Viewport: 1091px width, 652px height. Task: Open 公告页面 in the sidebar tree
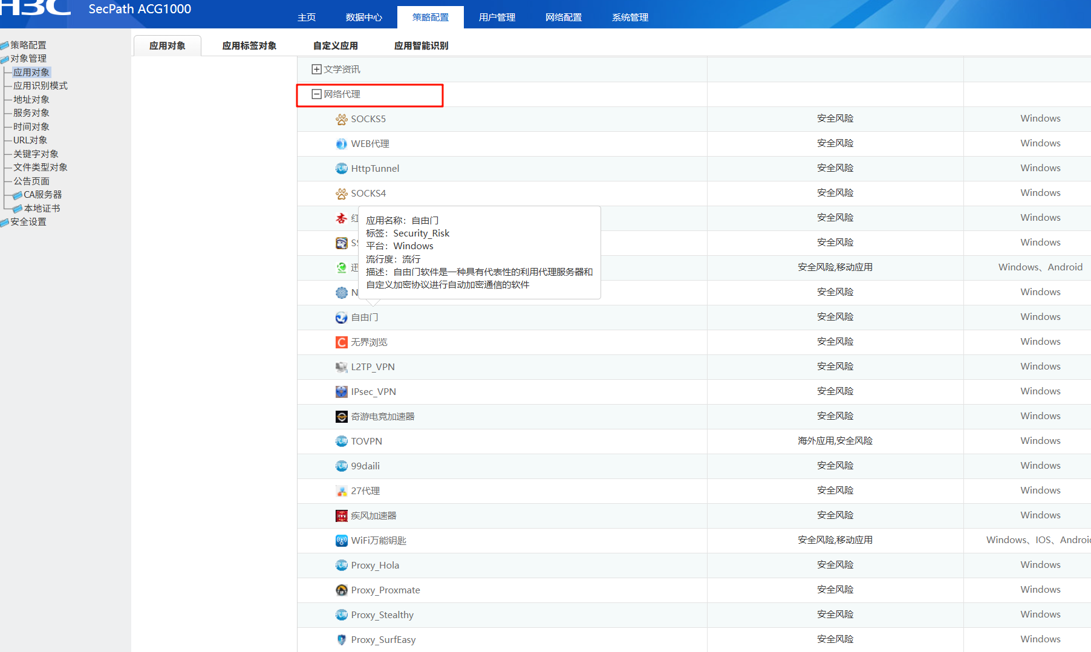coord(31,181)
